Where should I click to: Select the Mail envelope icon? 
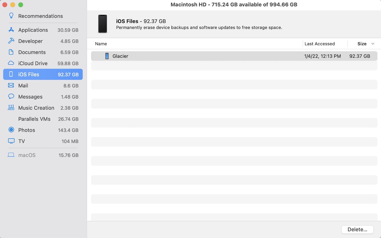[x=11, y=85]
